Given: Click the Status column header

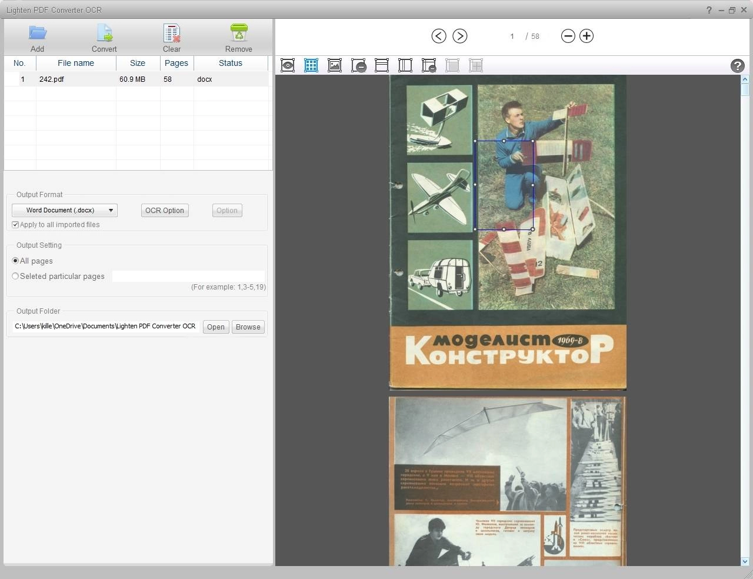Looking at the screenshot, I should click(231, 63).
